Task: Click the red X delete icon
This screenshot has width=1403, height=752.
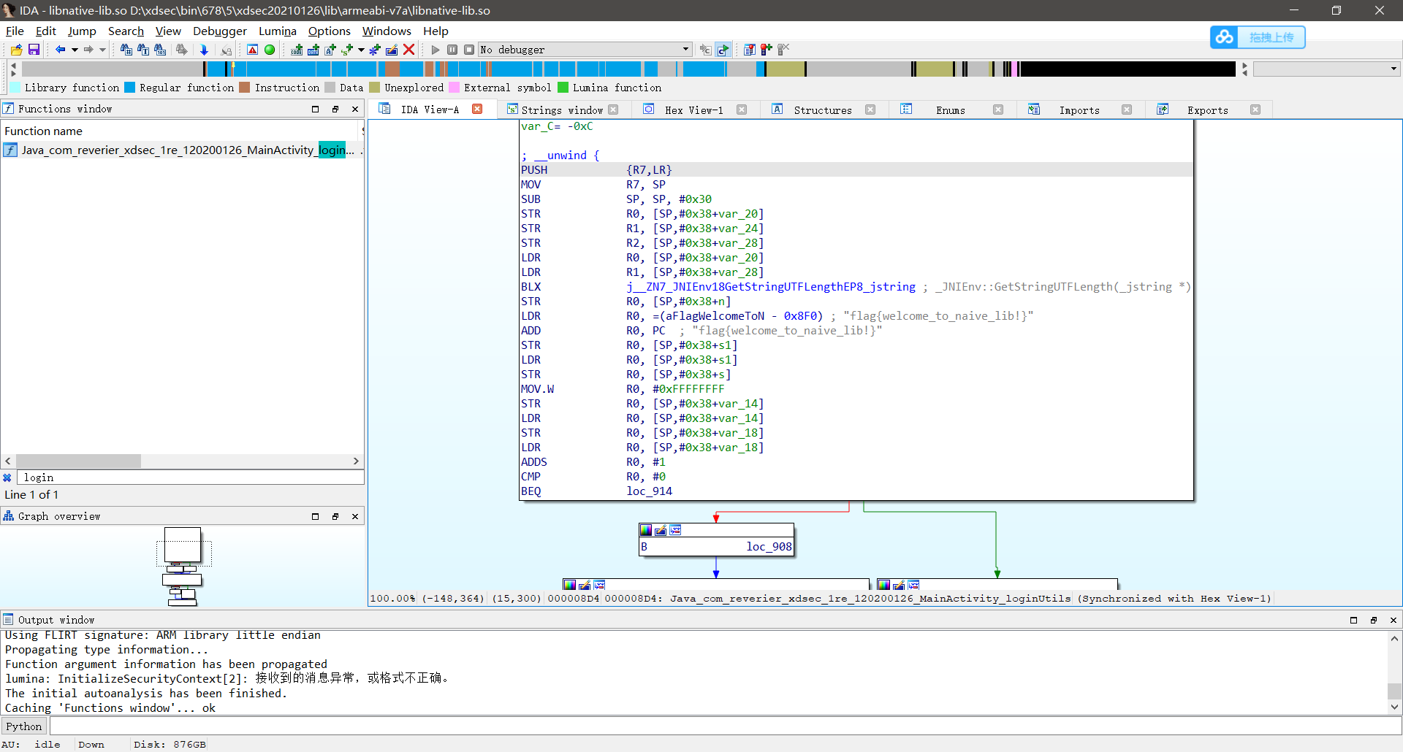Action: click(x=409, y=50)
